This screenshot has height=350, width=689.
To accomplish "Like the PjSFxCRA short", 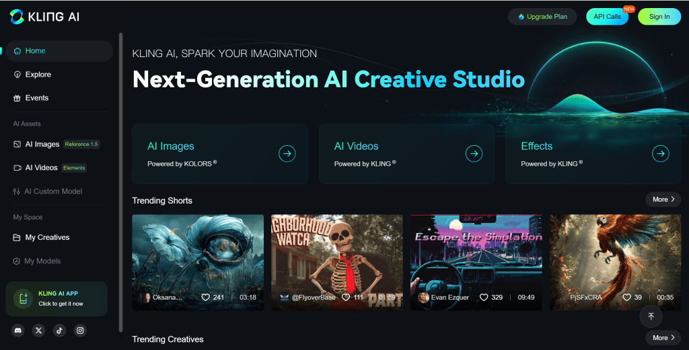I will (627, 298).
